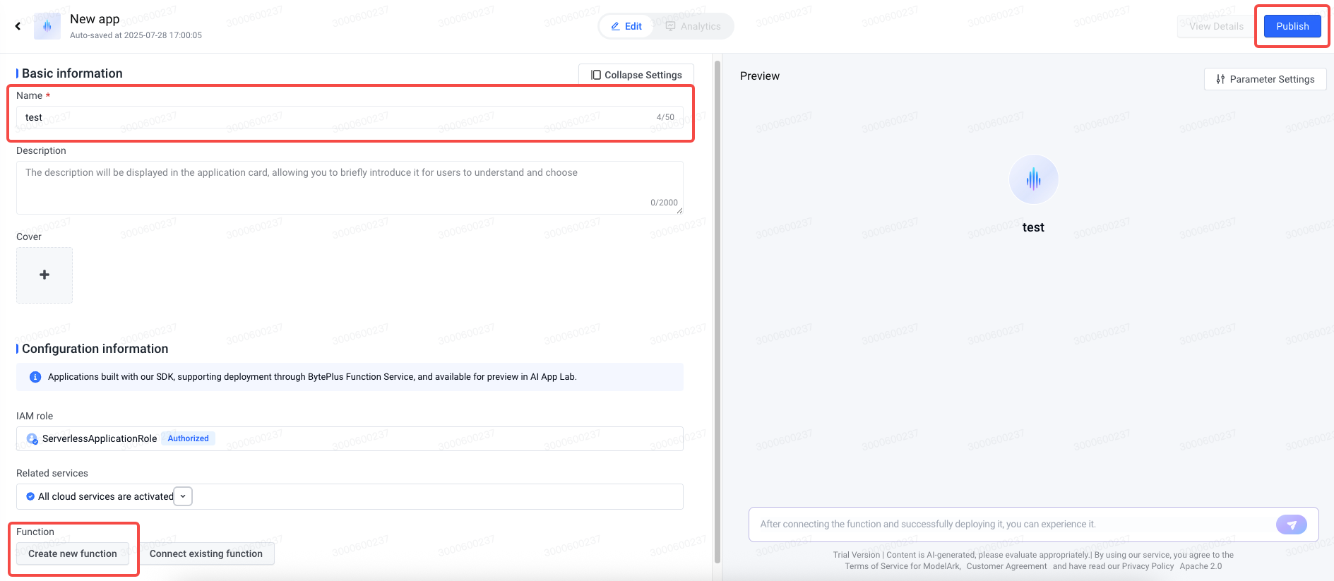1334x581 pixels.
Task: Switch to the Analytics tab
Action: [693, 26]
